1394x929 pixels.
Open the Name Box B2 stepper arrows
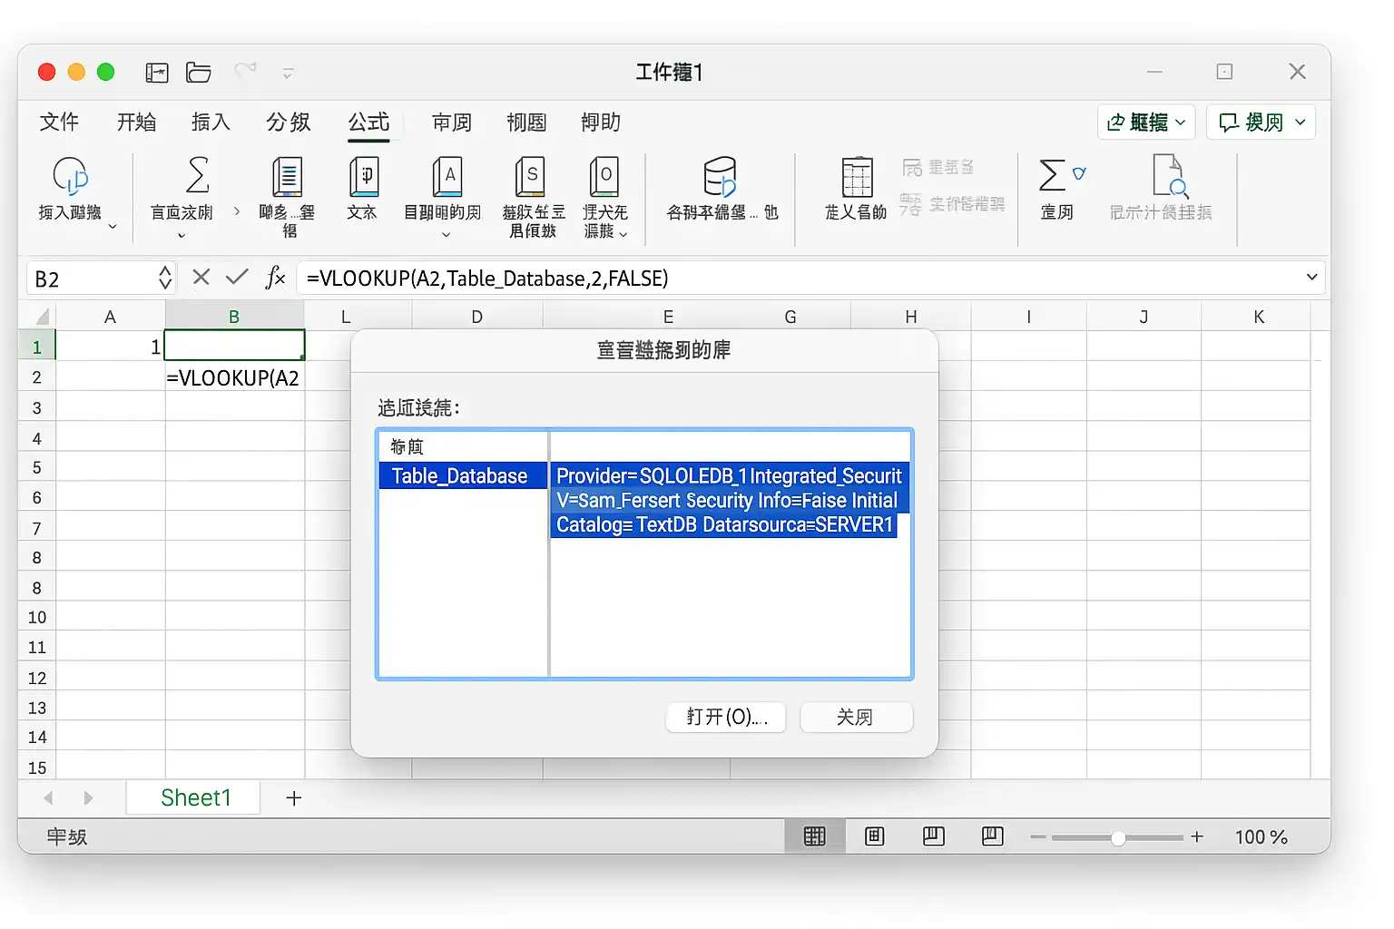click(165, 278)
